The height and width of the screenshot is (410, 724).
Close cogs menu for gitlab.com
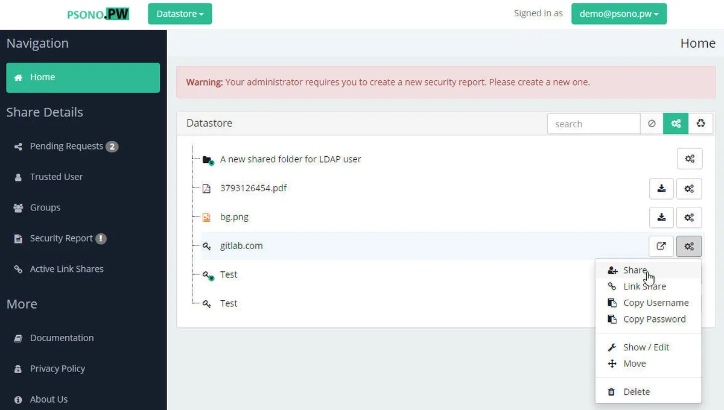pos(689,246)
